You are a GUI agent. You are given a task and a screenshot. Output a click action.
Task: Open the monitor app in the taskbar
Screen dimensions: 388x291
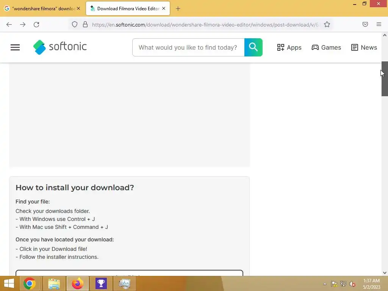(124, 283)
